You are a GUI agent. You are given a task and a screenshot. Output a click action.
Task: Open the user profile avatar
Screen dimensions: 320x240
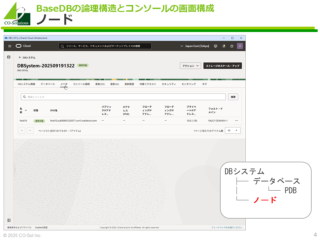(x=240, y=46)
